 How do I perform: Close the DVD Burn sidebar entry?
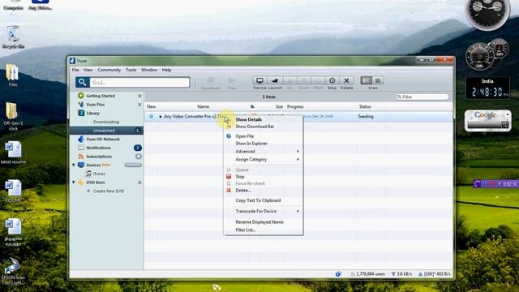(139, 182)
